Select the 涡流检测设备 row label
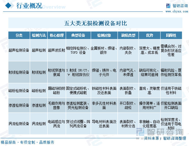 pyautogui.click(x=19, y=124)
